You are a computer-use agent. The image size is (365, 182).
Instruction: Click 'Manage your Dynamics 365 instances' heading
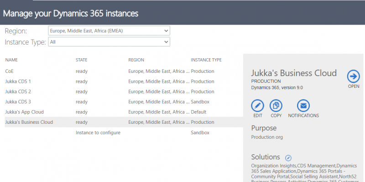71,14
